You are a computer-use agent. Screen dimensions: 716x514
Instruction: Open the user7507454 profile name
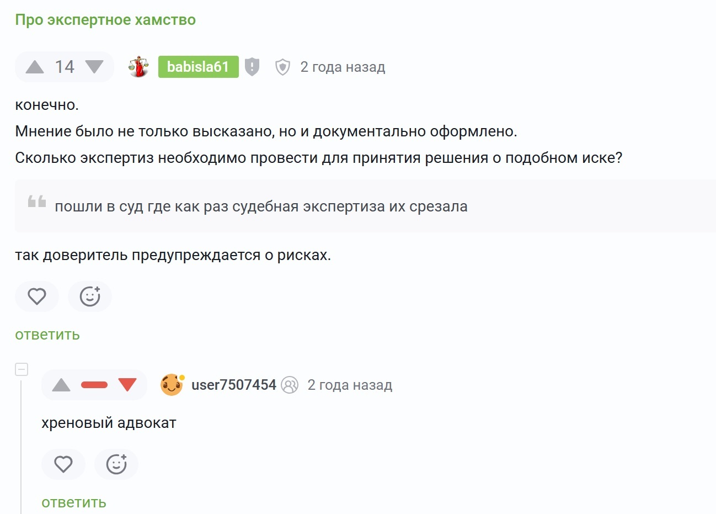point(234,385)
